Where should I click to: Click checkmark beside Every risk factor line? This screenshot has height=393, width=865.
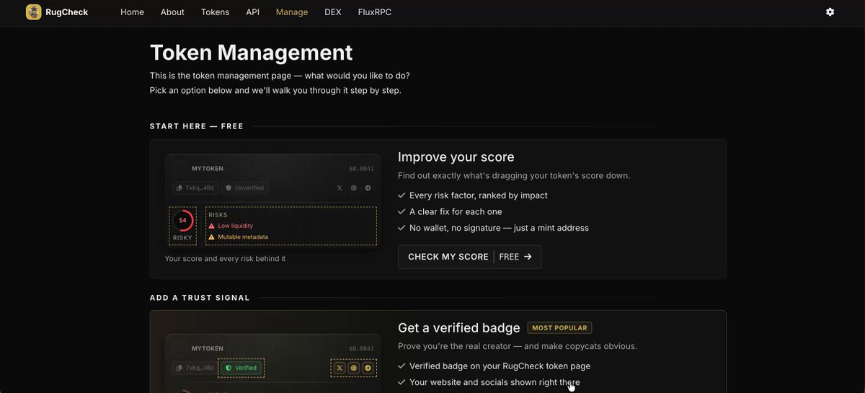click(402, 195)
